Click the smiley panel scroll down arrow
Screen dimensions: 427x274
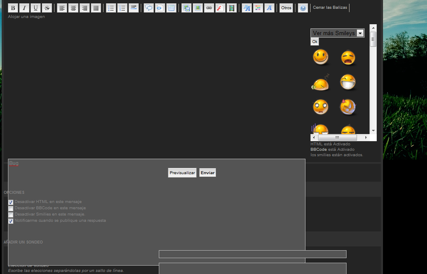373,131
